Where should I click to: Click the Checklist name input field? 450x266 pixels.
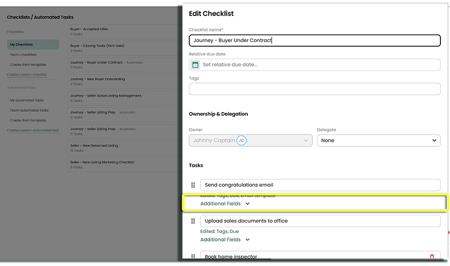coord(314,40)
